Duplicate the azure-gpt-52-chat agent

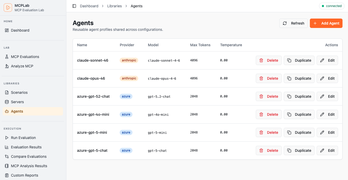coord(299,96)
